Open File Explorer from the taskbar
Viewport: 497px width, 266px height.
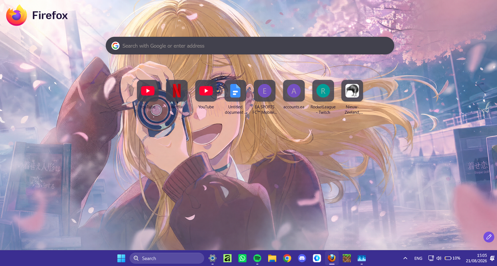point(272,259)
